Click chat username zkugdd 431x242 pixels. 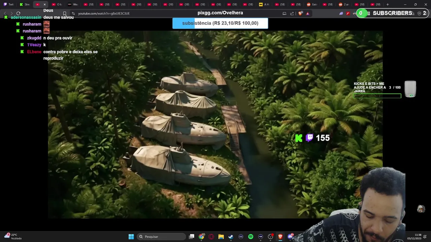pyautogui.click(x=34, y=38)
